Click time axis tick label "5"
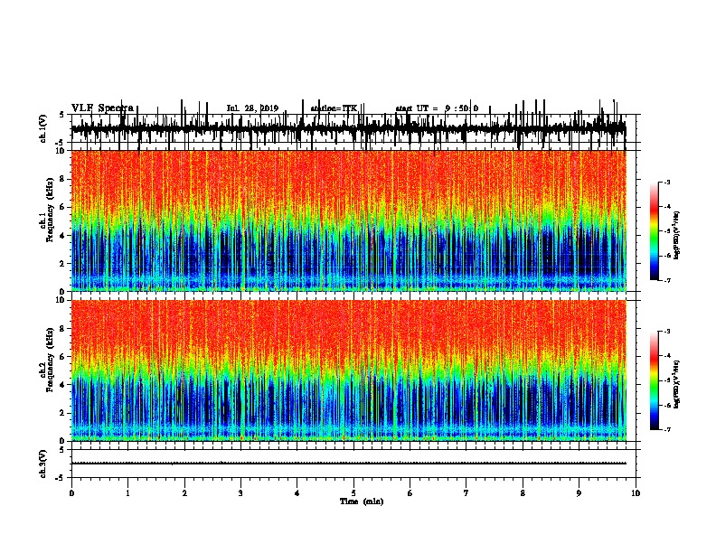This screenshot has height=553, width=716. tap(353, 493)
